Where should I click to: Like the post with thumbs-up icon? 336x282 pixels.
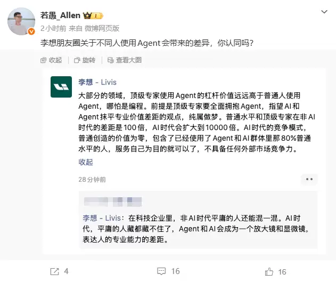(269, 271)
